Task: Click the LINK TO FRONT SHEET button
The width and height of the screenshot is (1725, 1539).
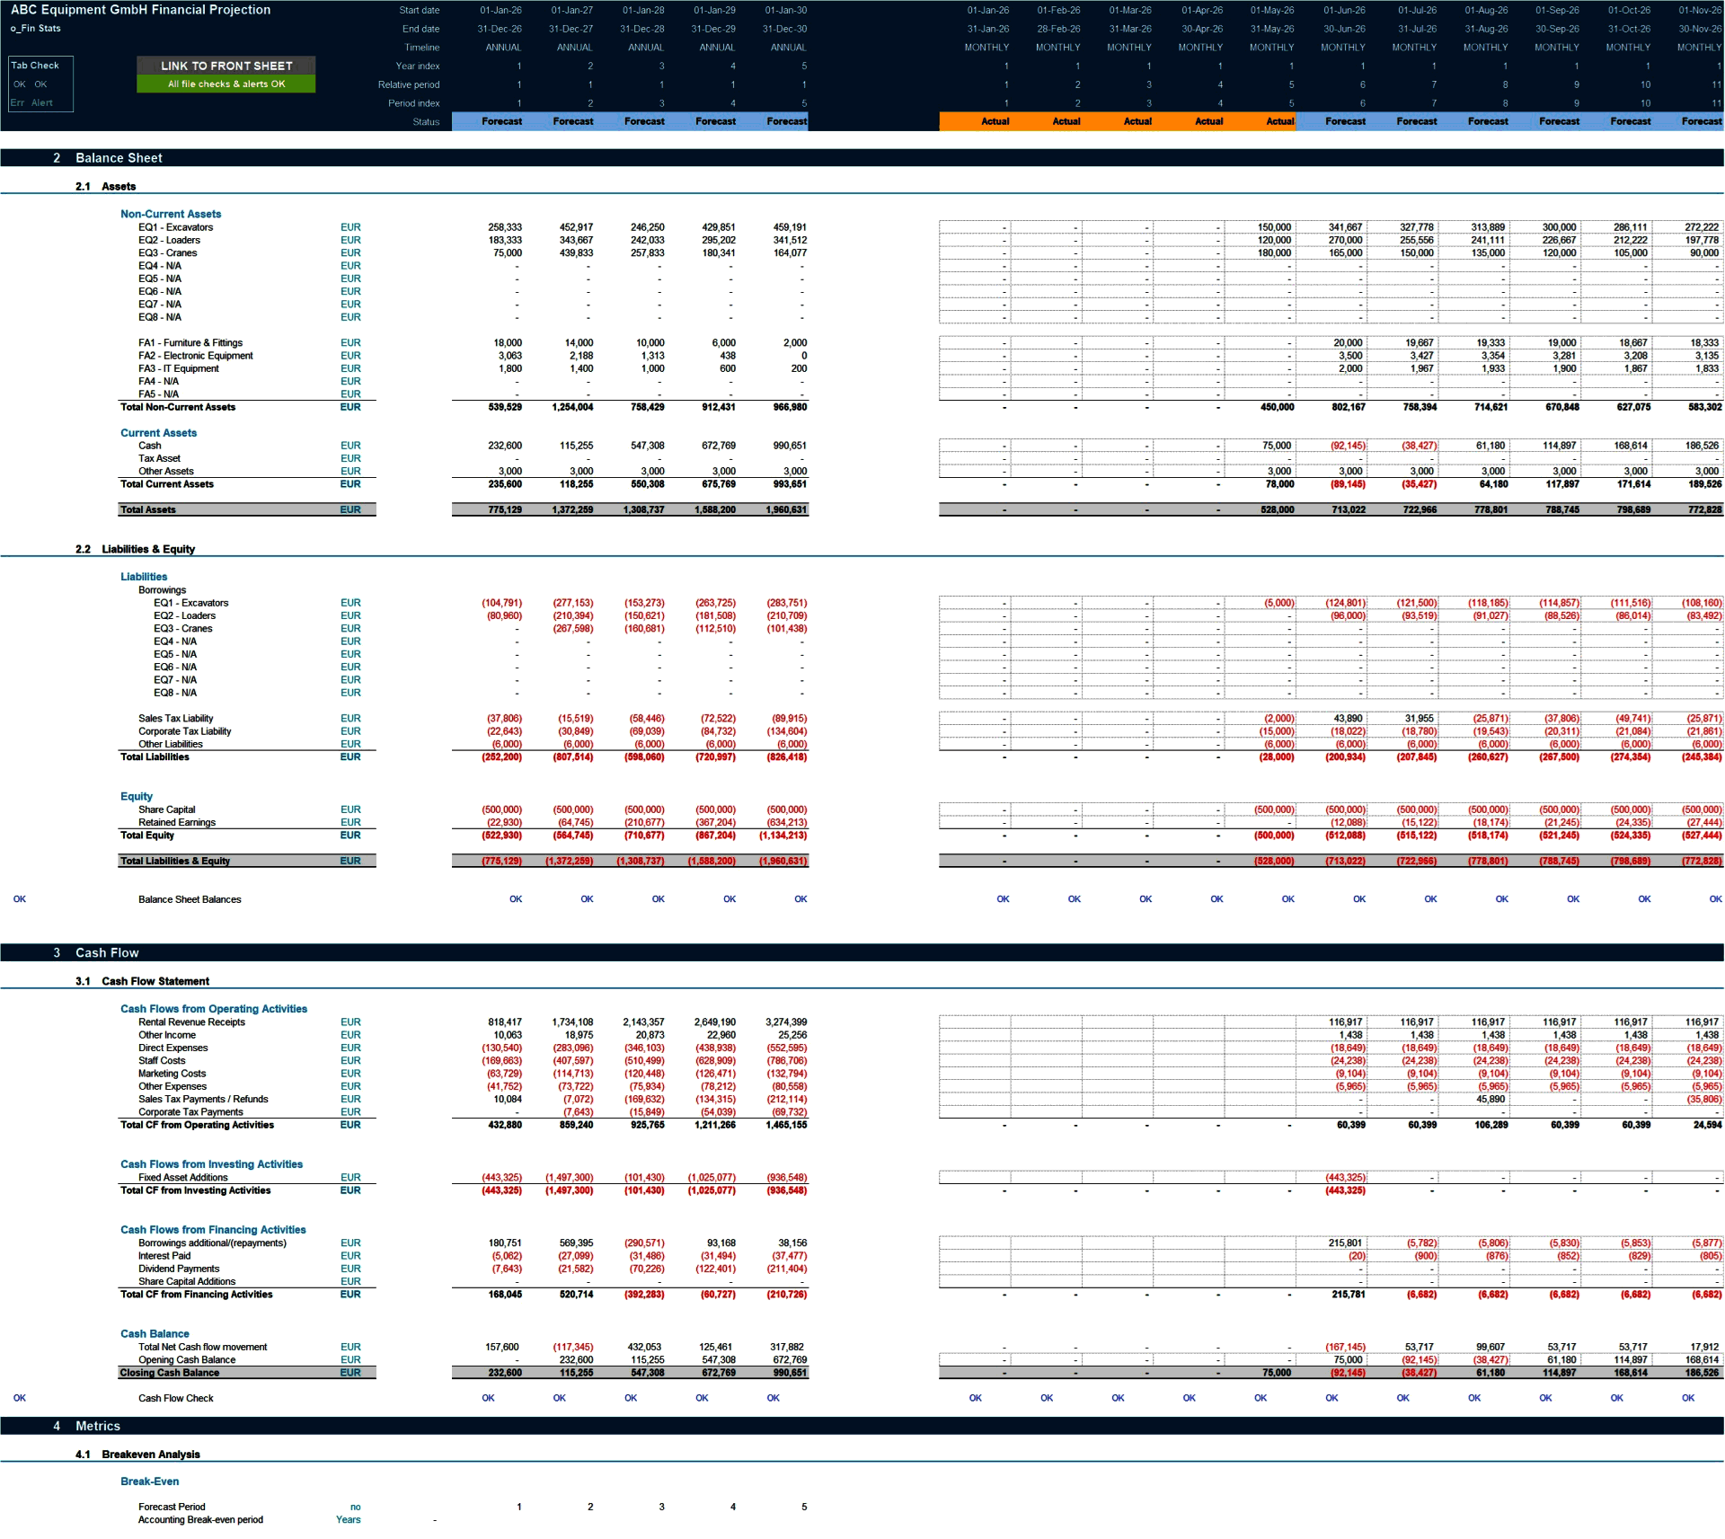Action: coord(226,66)
